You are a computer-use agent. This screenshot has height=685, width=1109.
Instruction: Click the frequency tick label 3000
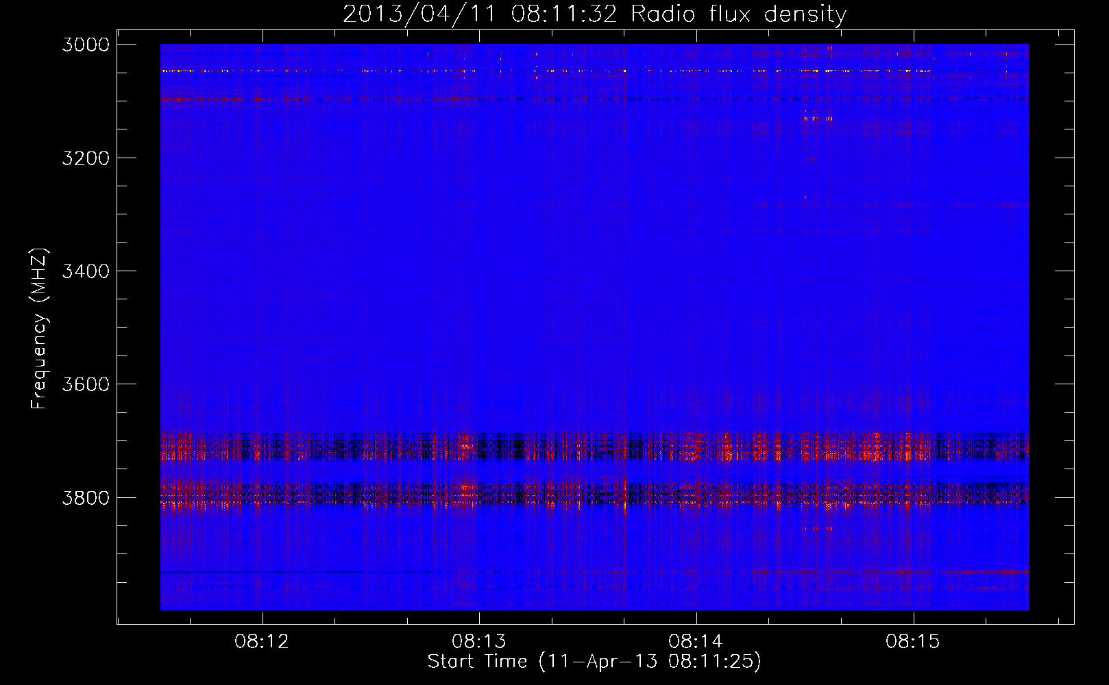click(x=86, y=45)
